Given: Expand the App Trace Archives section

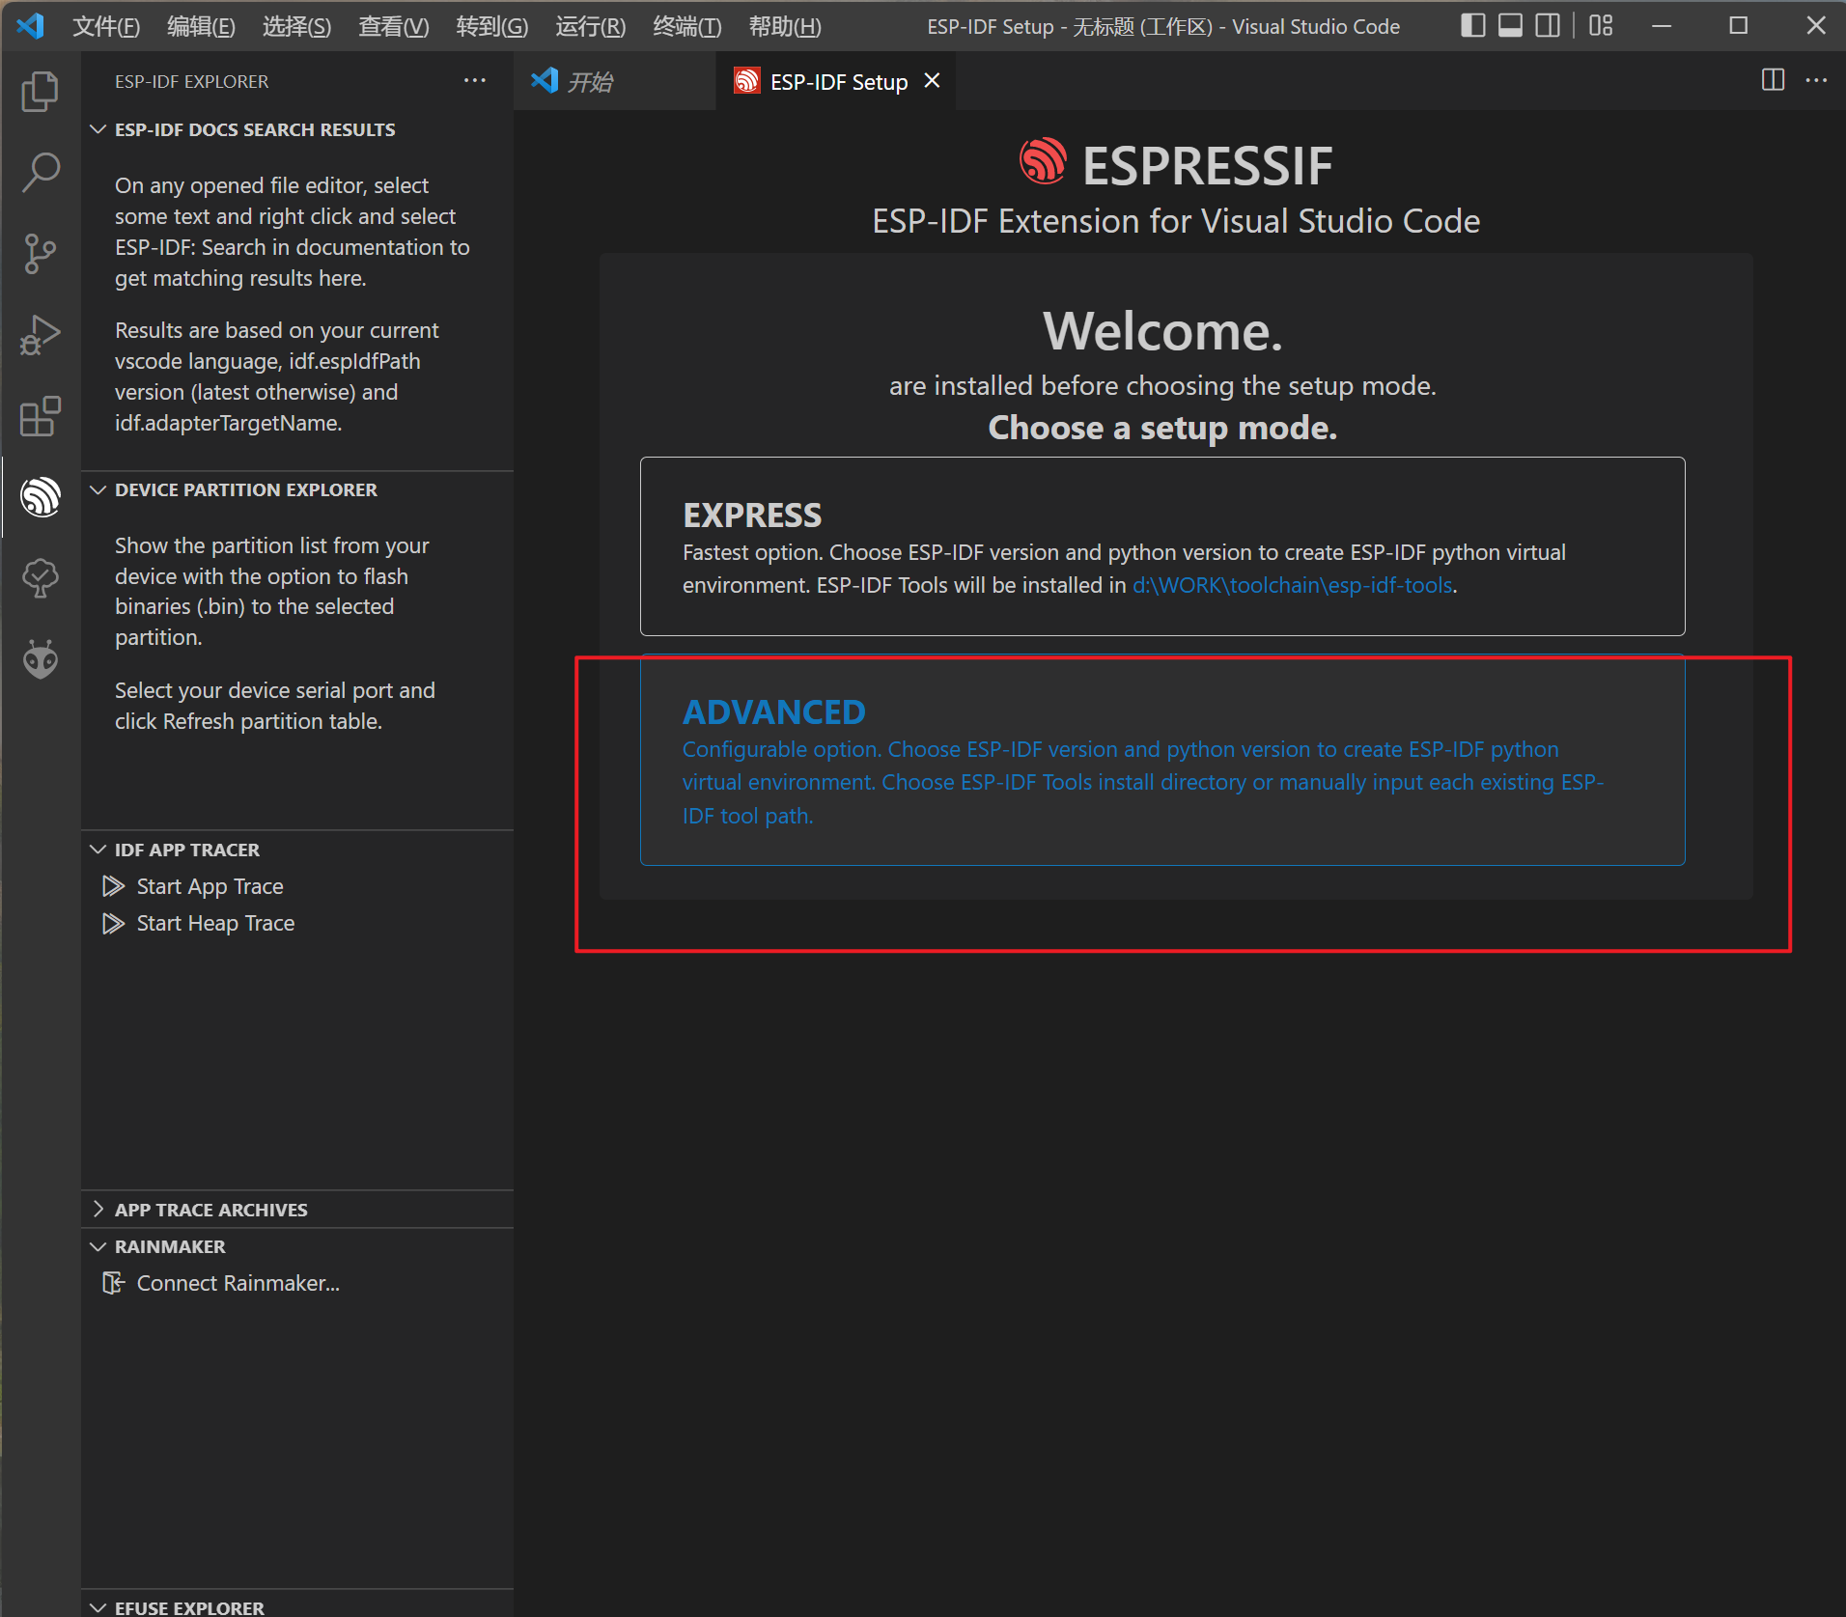Looking at the screenshot, I should [98, 1210].
